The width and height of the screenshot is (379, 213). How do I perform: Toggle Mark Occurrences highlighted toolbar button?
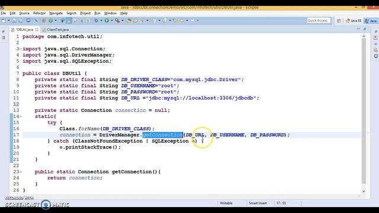pyautogui.click(x=69, y=21)
